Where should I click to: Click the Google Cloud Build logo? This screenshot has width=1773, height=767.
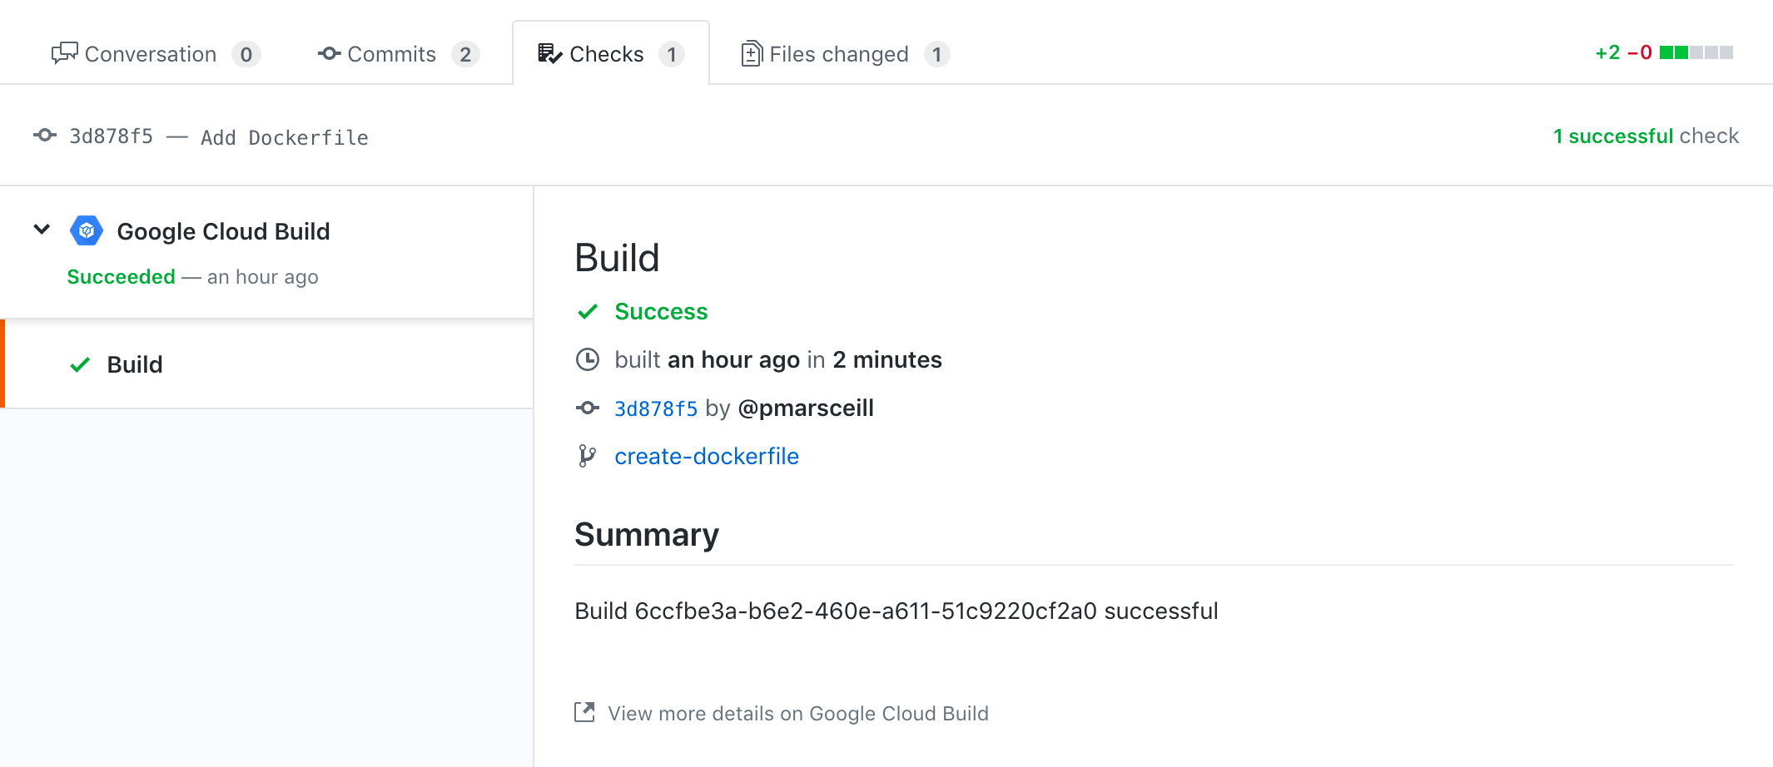[86, 230]
